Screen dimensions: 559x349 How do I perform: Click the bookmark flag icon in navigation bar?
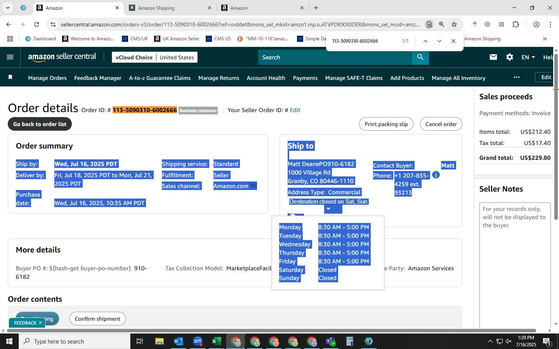coord(10,77)
